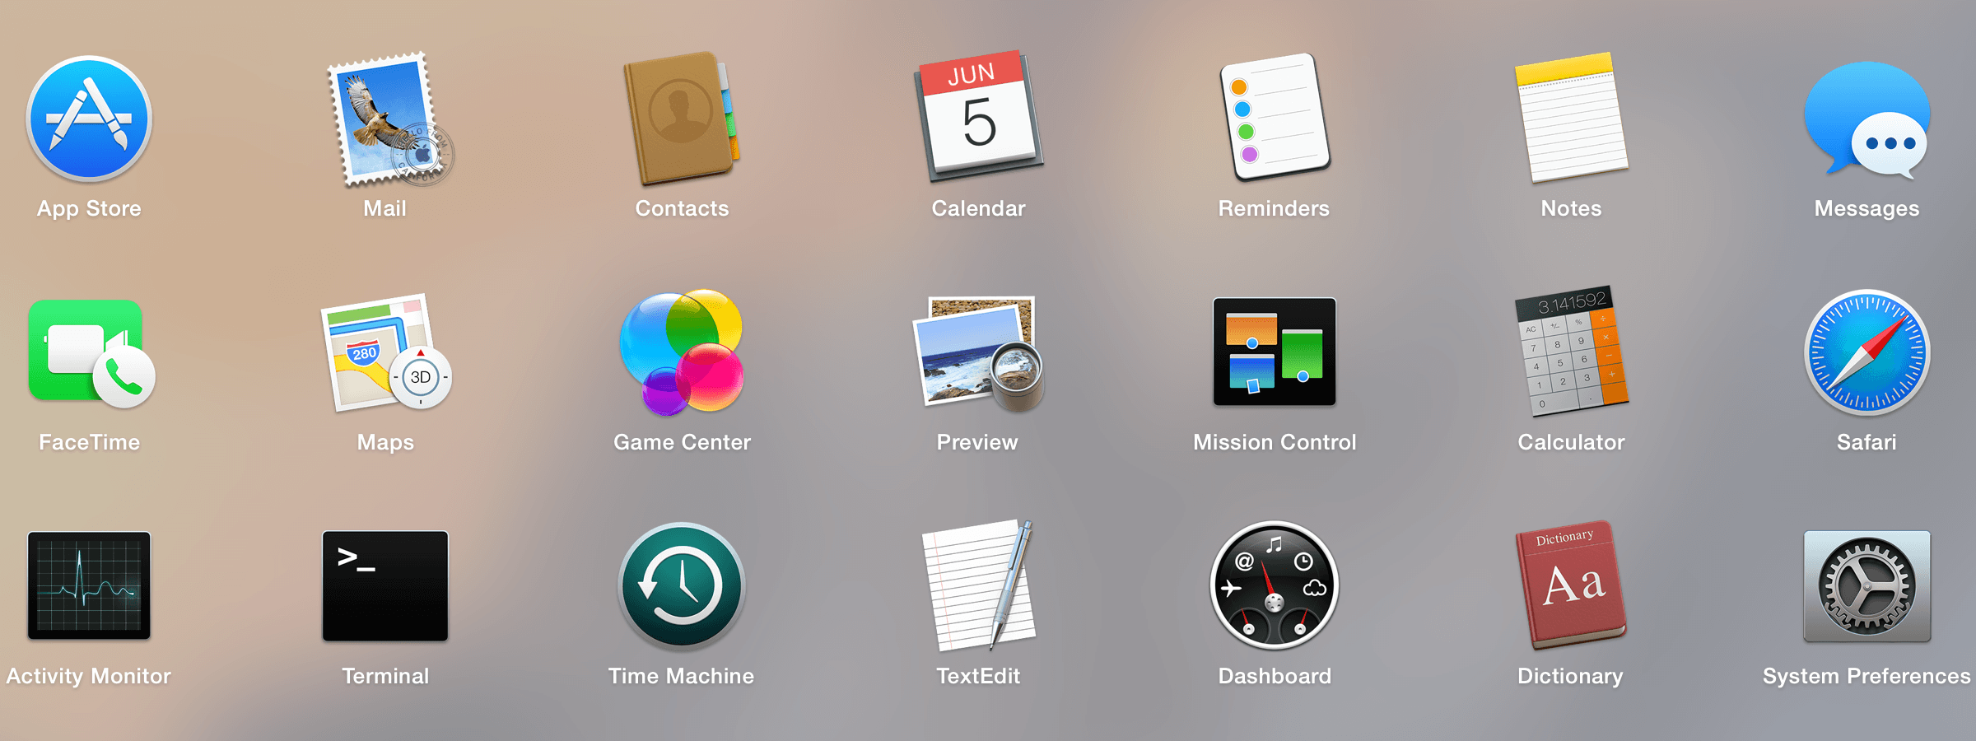This screenshot has width=1976, height=741.
Task: Open the Calendar icon showing JUN 5
Action: point(978,116)
